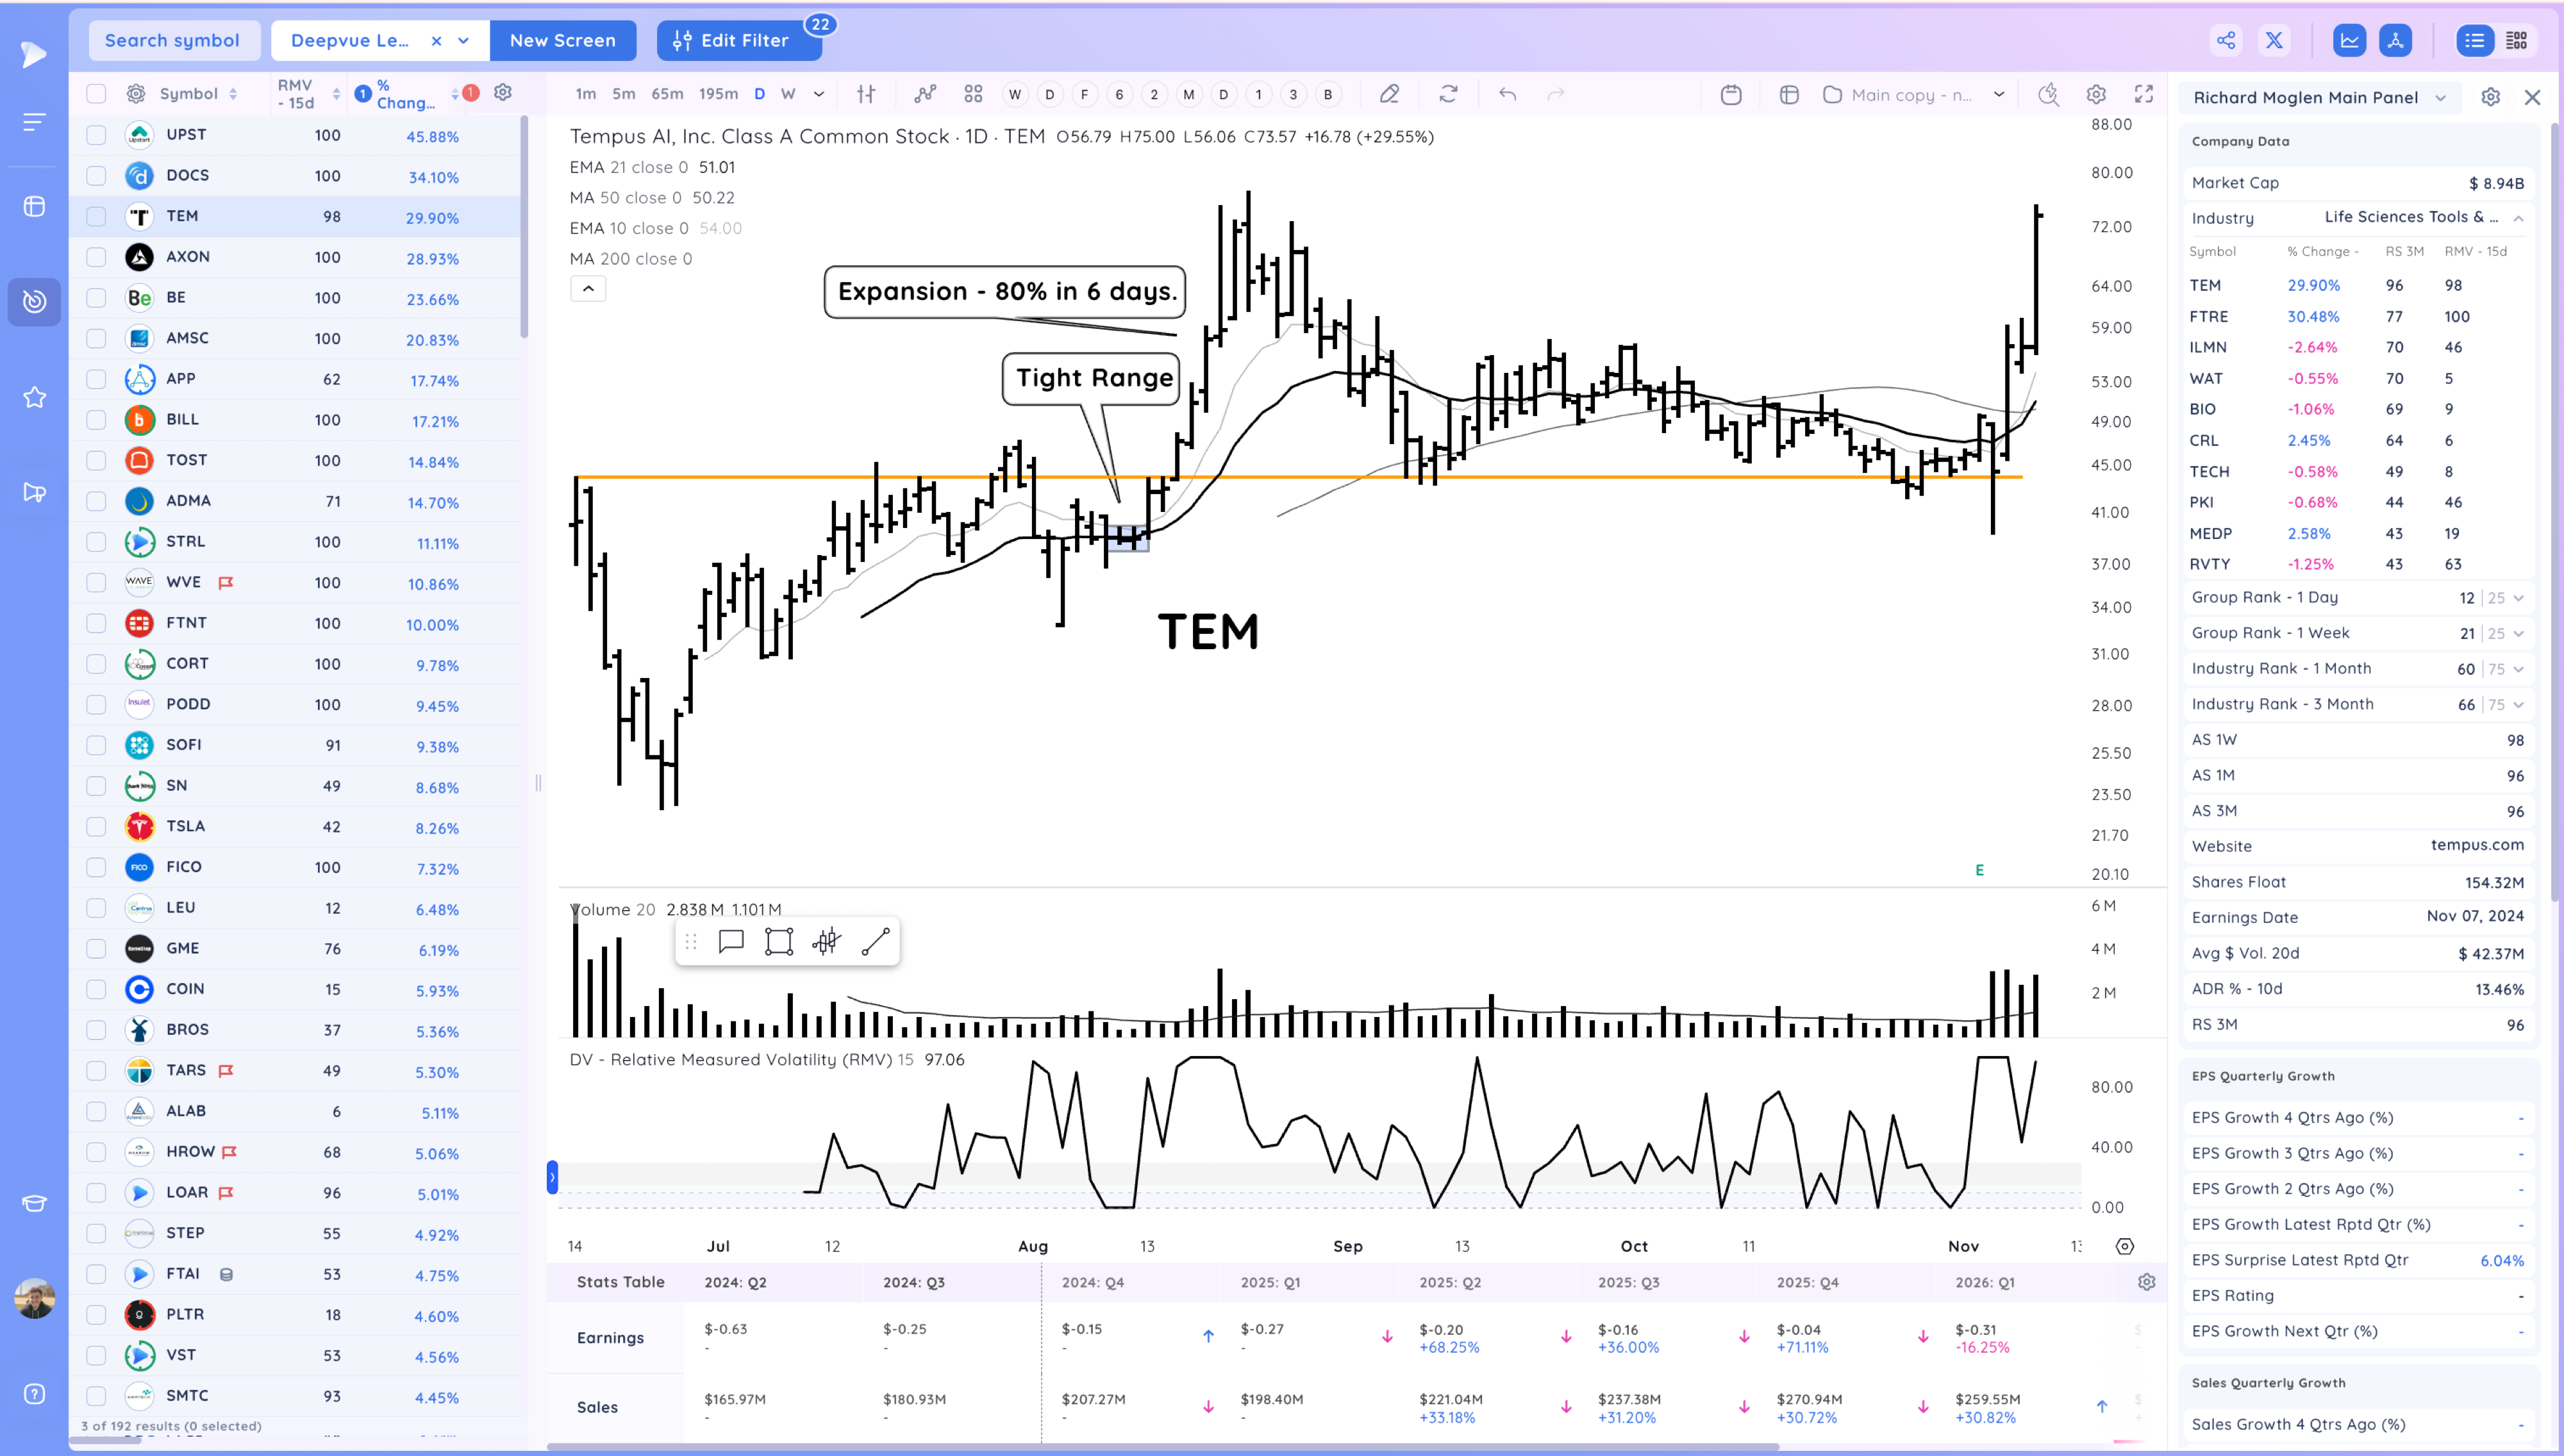This screenshot has height=1456, width=2564.
Task: Click the share icon in top bar
Action: pos(2225,41)
